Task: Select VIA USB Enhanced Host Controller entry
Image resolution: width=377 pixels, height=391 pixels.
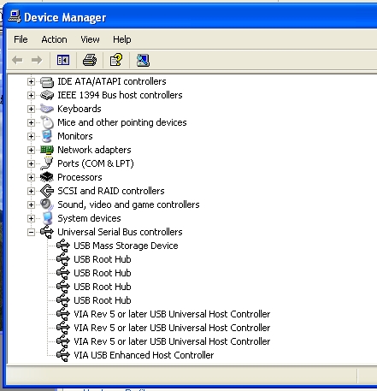Action: [144, 355]
